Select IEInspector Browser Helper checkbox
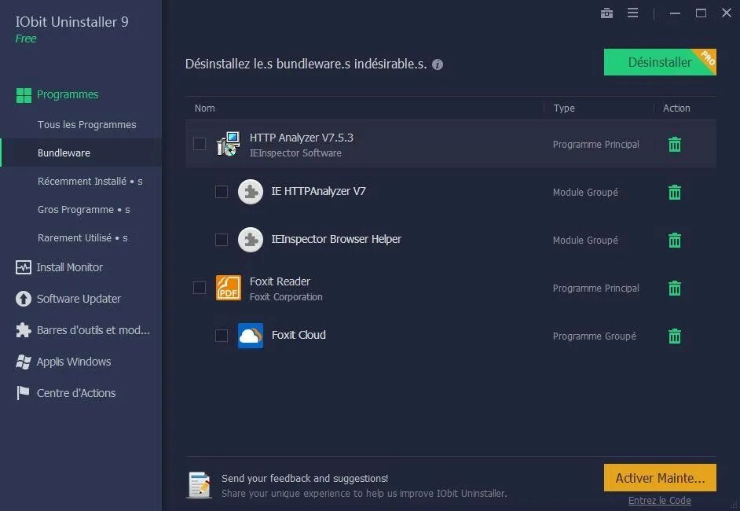The width and height of the screenshot is (740, 511). pyautogui.click(x=222, y=240)
